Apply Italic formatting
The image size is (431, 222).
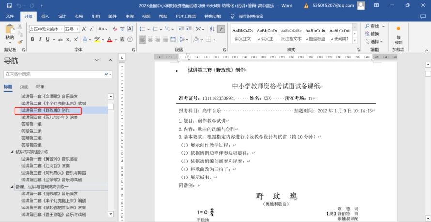pyautogui.click(x=40, y=40)
